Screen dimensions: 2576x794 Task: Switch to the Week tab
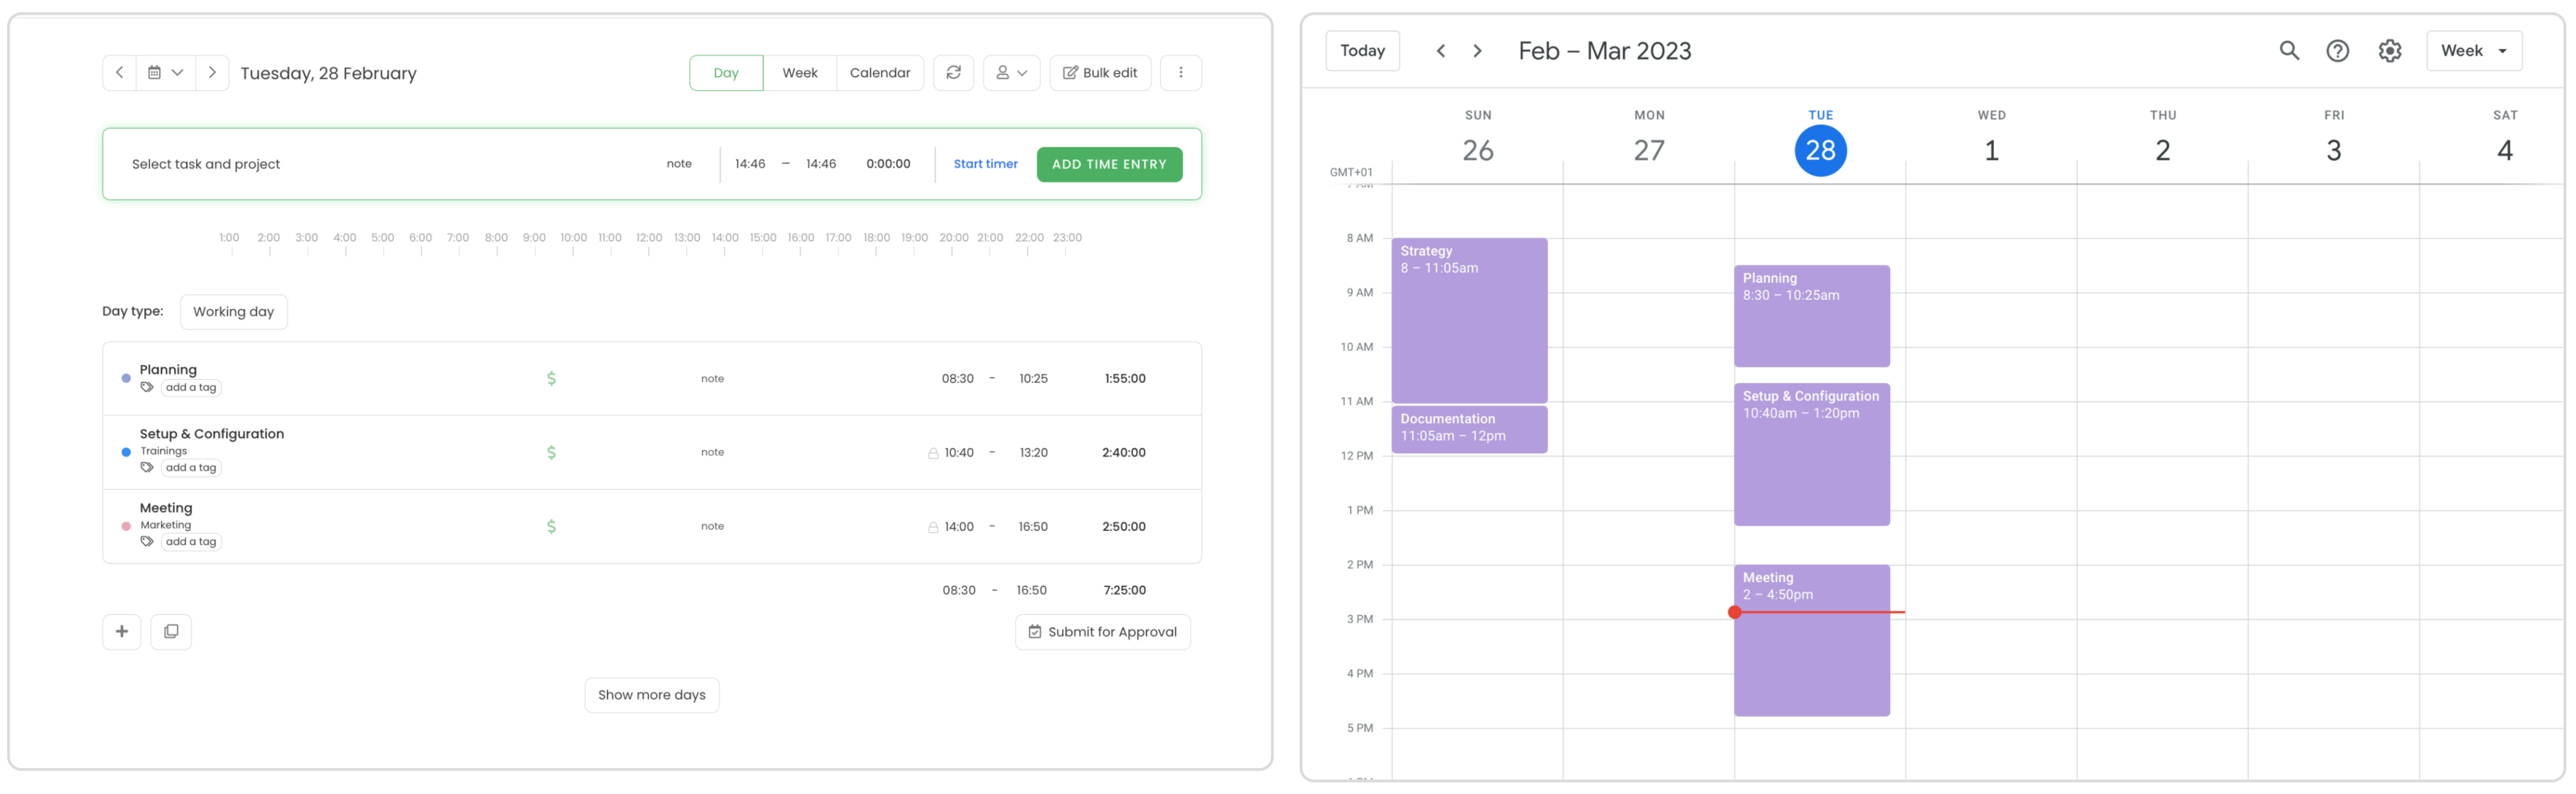[x=799, y=73]
